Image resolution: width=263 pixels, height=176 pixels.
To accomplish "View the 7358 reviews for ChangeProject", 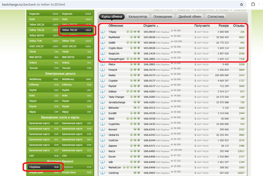I will 242,59.
